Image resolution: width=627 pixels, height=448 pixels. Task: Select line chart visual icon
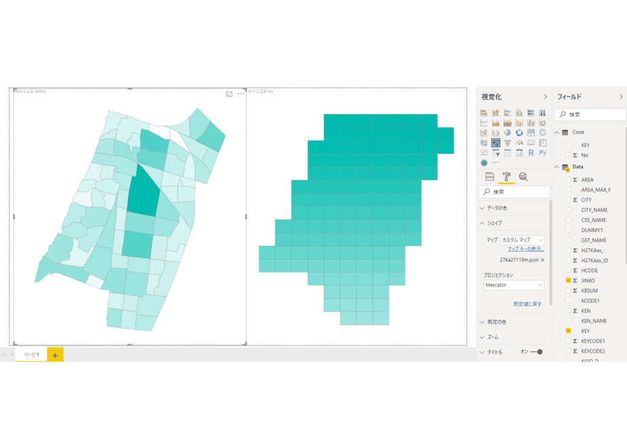[x=484, y=123]
